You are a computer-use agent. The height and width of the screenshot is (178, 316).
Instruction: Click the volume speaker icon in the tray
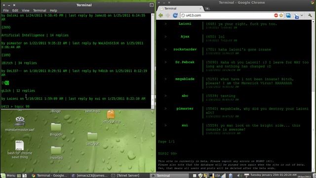[x=238, y=176]
